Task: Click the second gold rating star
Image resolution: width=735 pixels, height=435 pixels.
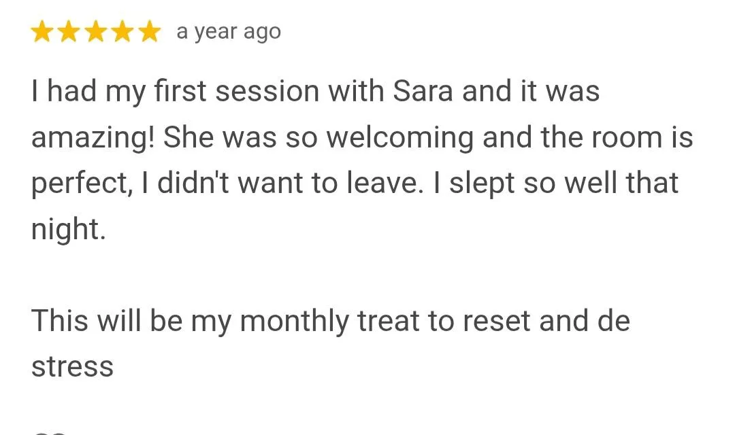Action: tap(69, 32)
